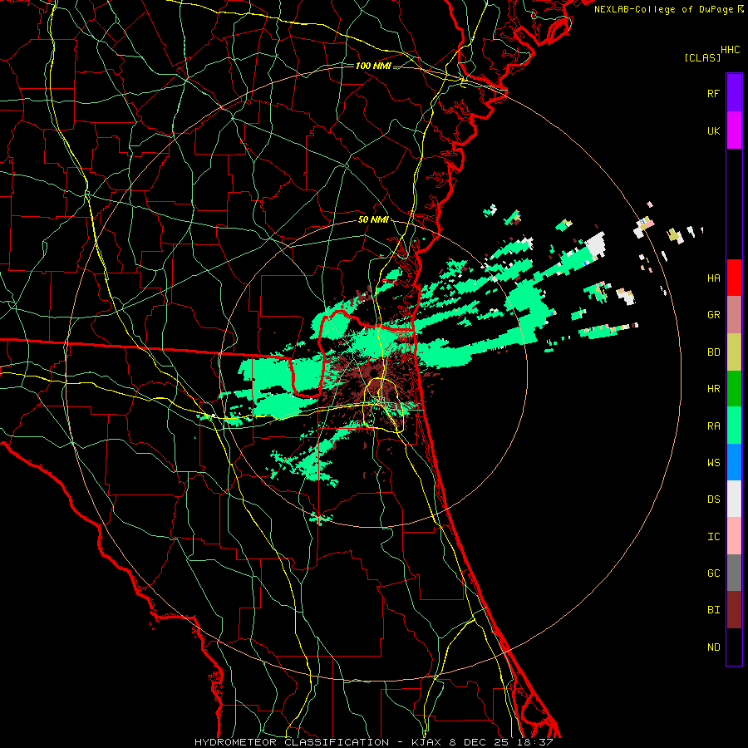Click the '[CLAS]' legend header
The image size is (748, 748).
(702, 57)
